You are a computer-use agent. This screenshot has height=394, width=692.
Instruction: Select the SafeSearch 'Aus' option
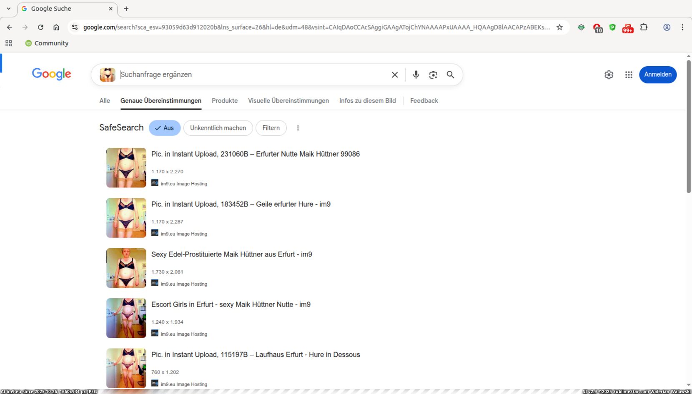[165, 128]
